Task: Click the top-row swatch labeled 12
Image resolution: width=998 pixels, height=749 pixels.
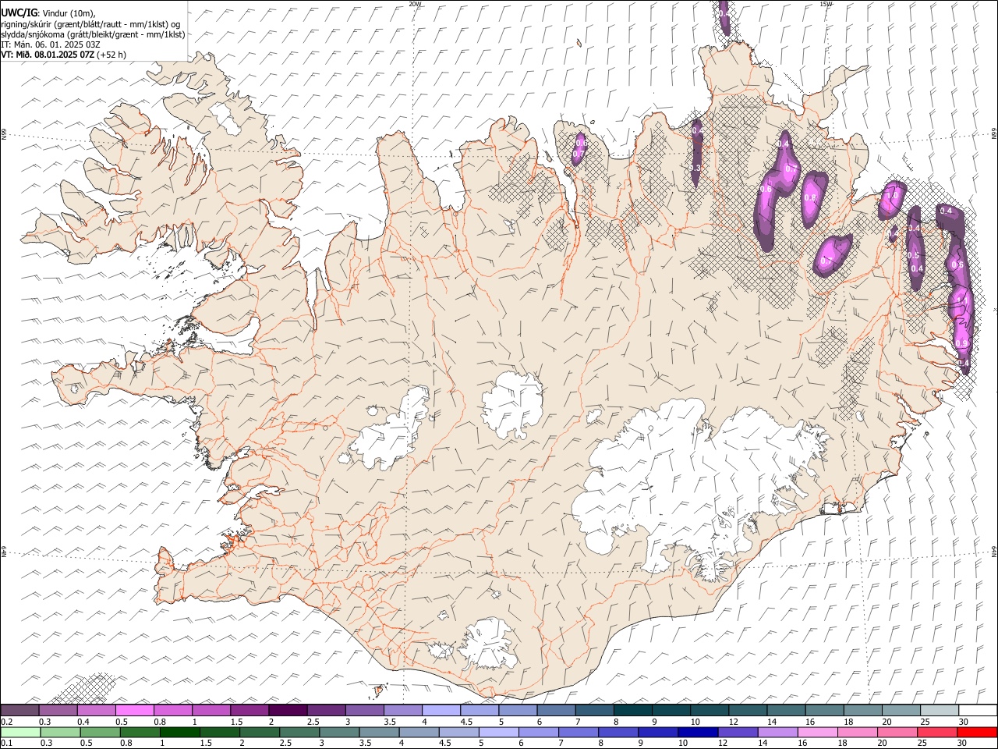Action: [748, 710]
